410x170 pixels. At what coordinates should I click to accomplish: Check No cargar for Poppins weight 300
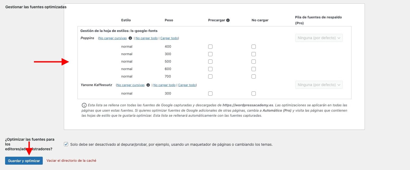coord(254,54)
